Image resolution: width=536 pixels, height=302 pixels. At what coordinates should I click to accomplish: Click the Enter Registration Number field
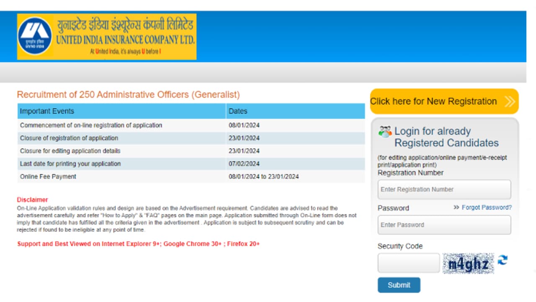pos(444,189)
